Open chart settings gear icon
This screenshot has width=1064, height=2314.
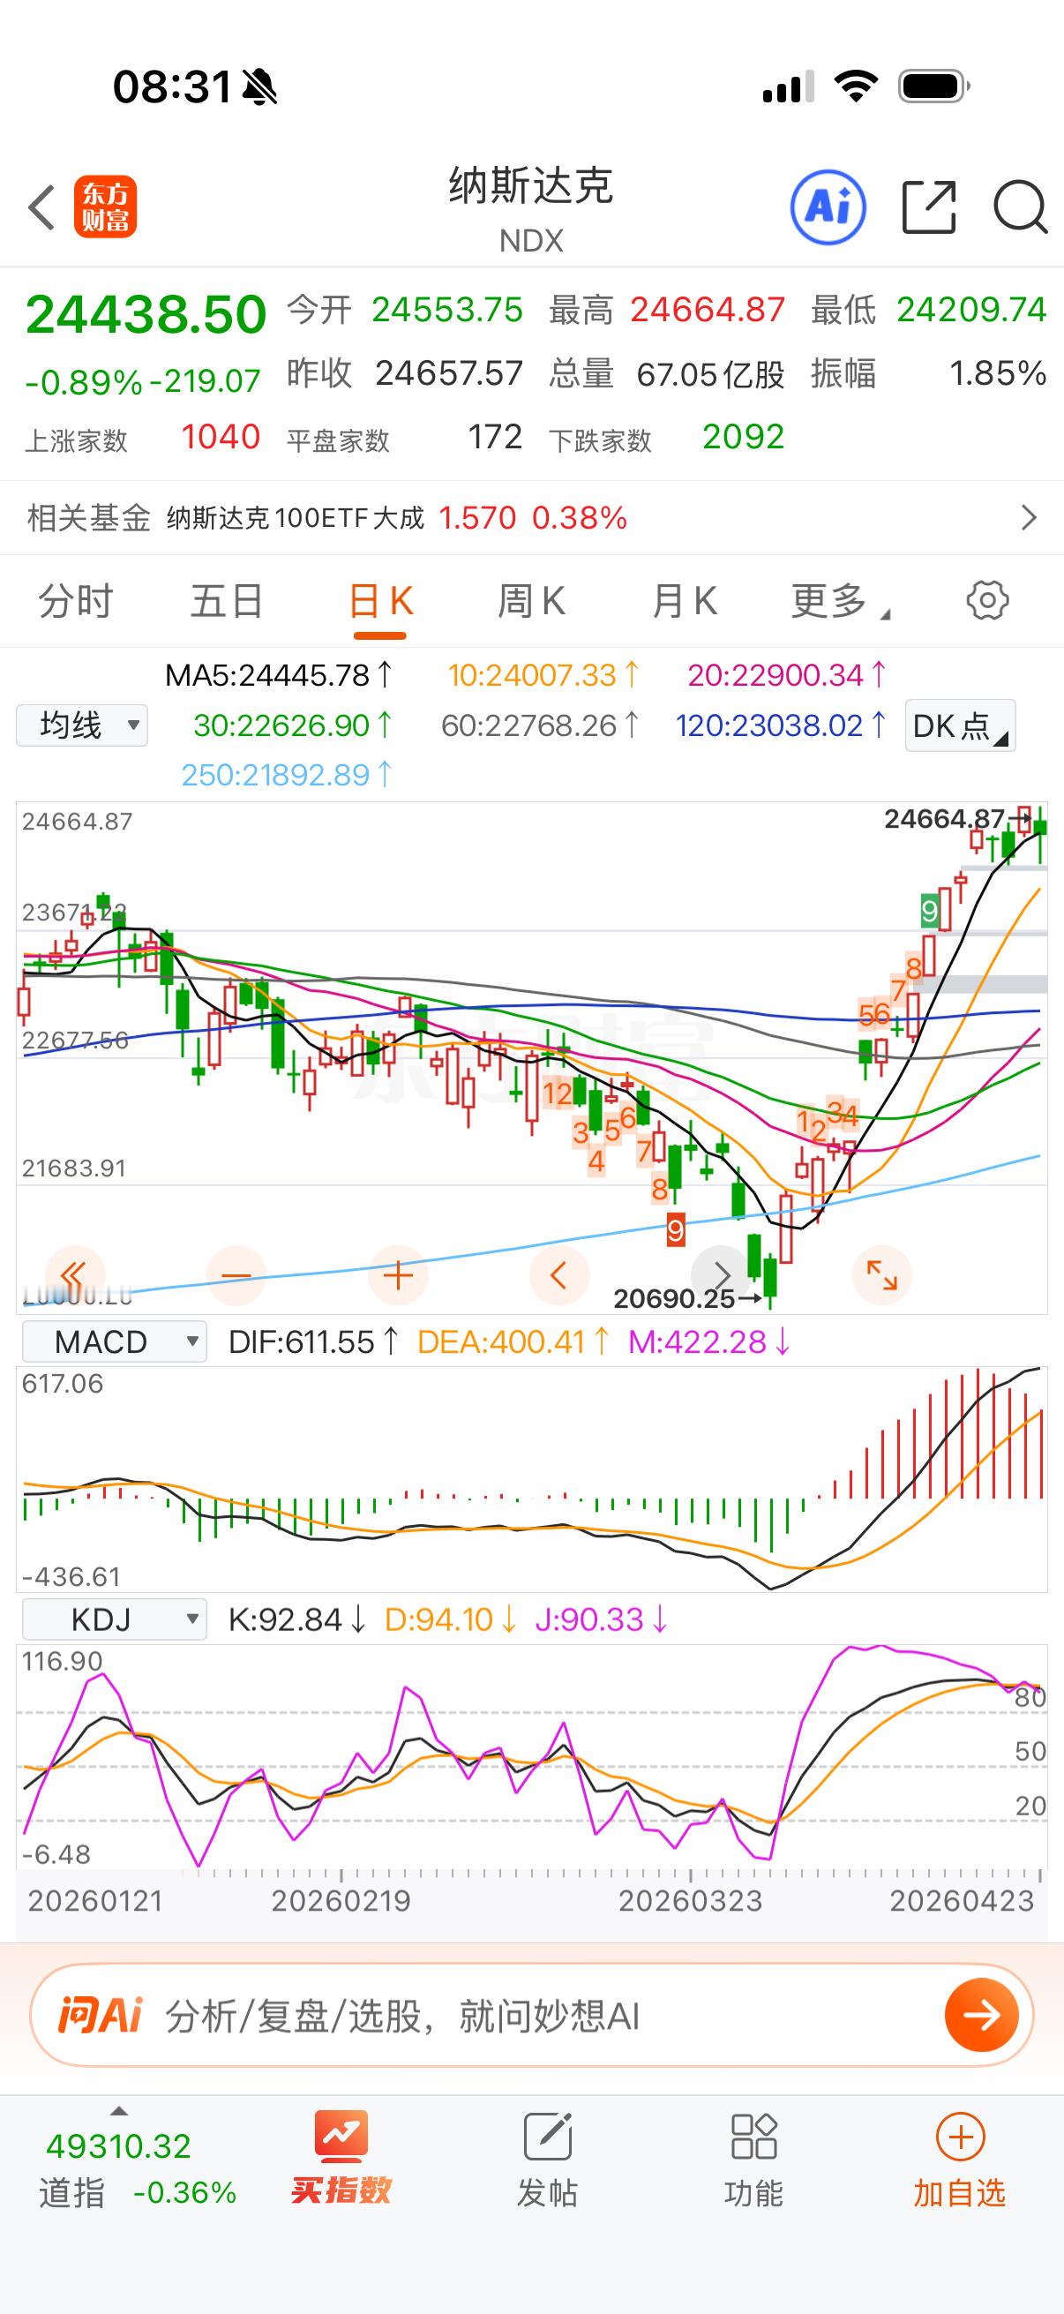click(x=986, y=600)
